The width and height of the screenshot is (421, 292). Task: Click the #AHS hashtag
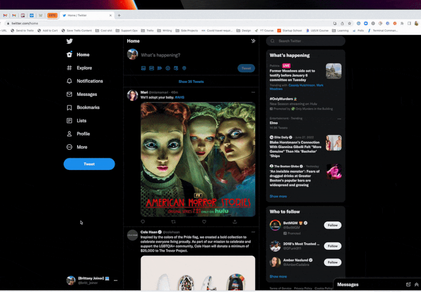click(180, 97)
